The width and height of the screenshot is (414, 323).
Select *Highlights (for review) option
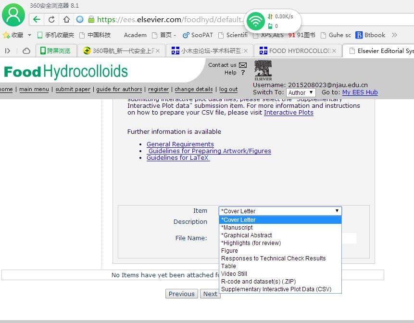click(280, 243)
